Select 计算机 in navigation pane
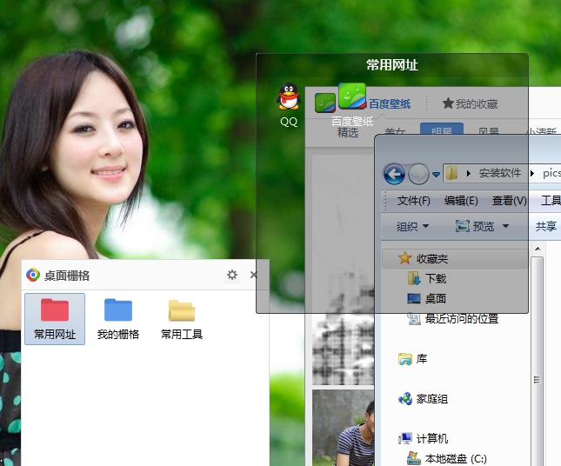The image size is (561, 466). [432, 438]
